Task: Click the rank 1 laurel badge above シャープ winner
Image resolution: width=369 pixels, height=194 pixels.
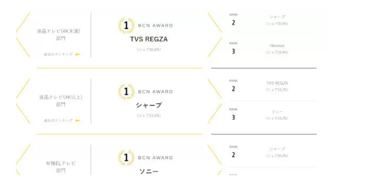Action: pos(126,92)
